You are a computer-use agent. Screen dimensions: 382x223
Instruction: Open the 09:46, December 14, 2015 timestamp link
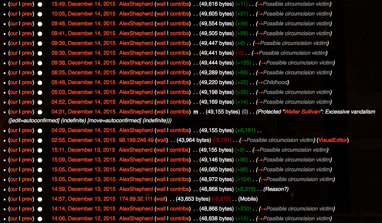point(83,24)
